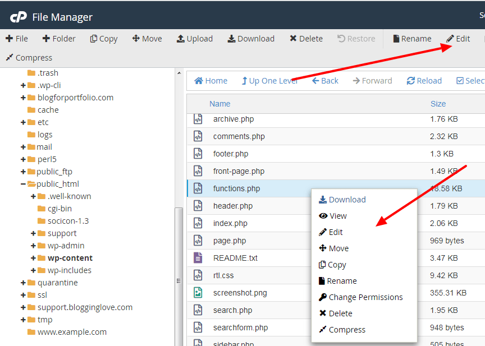Select View in the context menu
Image resolution: width=485 pixels, height=346 pixels.
tap(337, 215)
